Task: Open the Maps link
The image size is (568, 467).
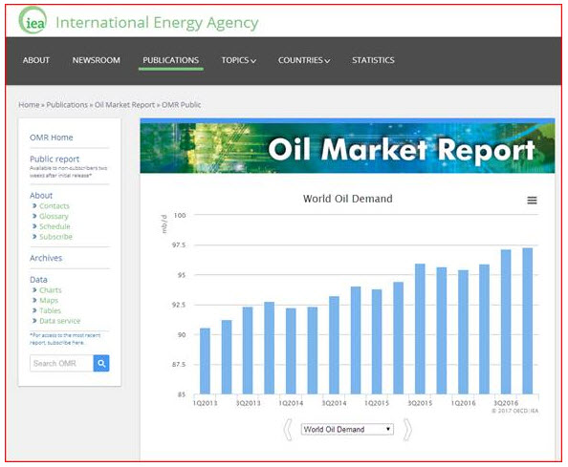Action: coord(49,300)
